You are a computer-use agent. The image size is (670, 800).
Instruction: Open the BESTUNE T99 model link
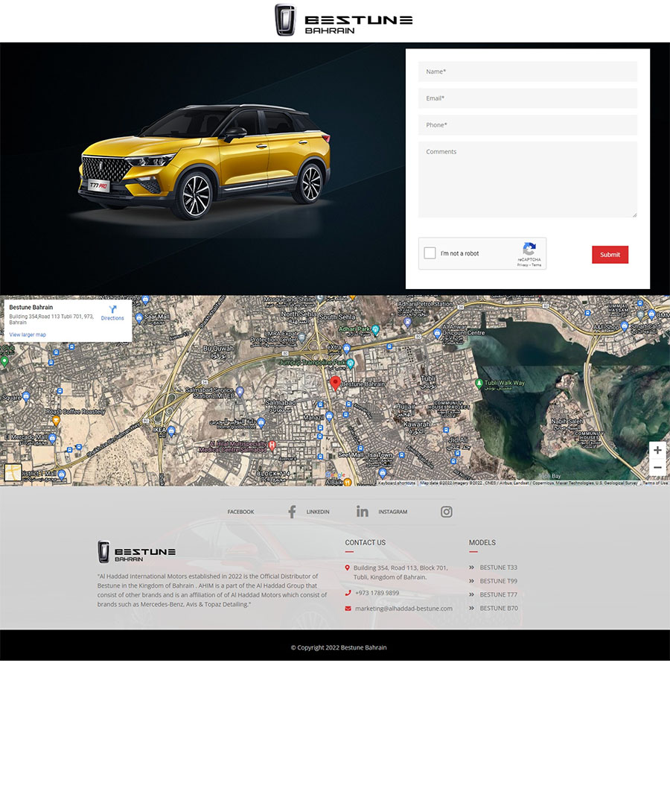tap(498, 581)
